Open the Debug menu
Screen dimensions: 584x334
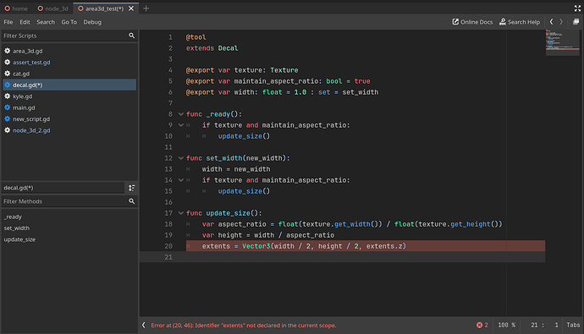pyautogui.click(x=92, y=22)
